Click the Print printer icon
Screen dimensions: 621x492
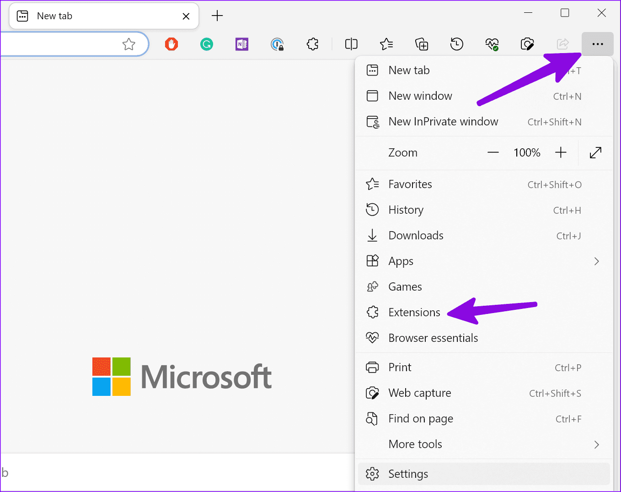click(373, 367)
